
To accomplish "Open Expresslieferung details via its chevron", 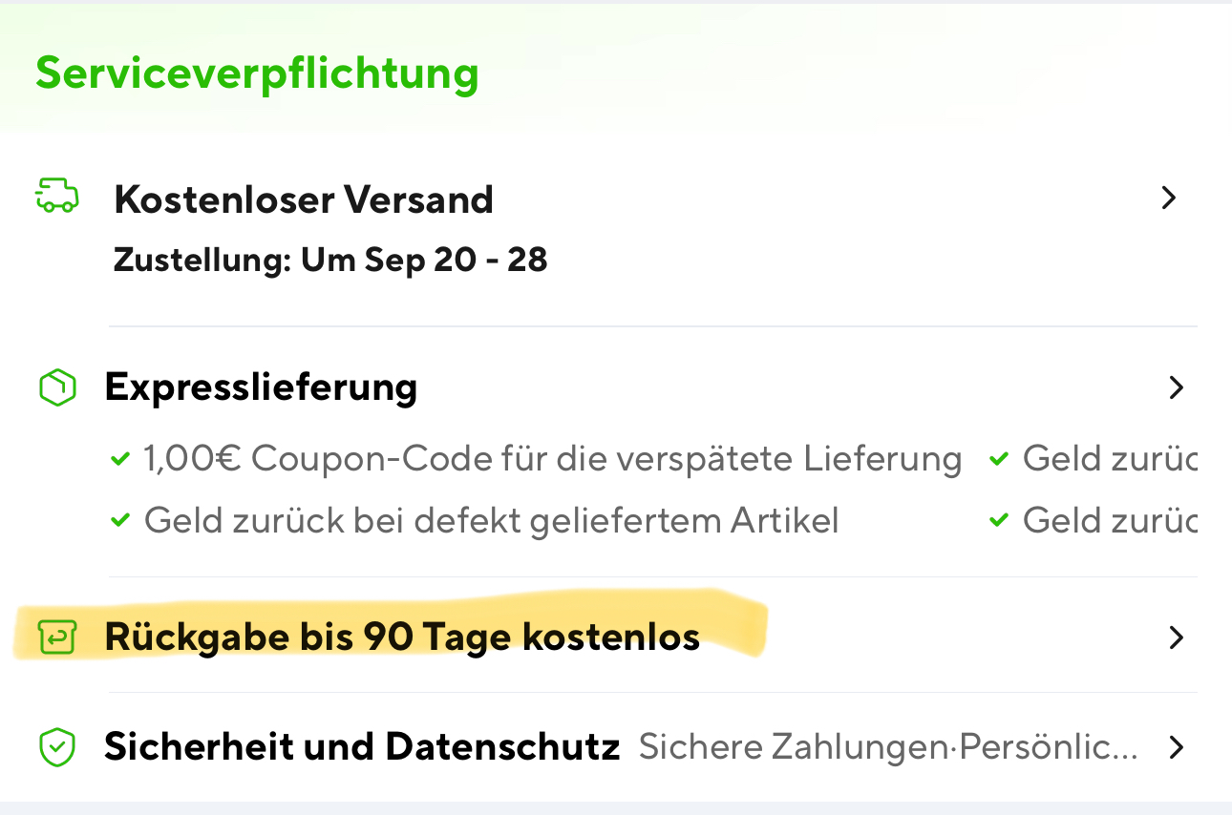I will 1176,387.
